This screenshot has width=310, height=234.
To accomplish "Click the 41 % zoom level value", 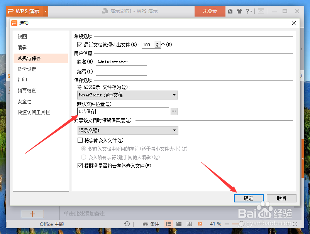I will point(215,224).
